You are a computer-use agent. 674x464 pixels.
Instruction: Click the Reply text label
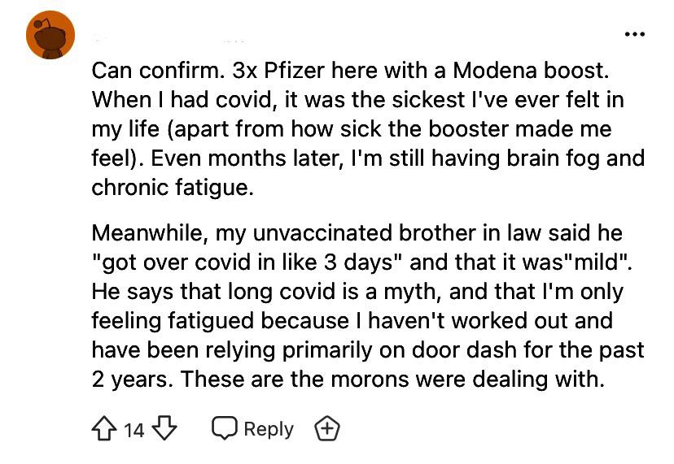(x=268, y=428)
